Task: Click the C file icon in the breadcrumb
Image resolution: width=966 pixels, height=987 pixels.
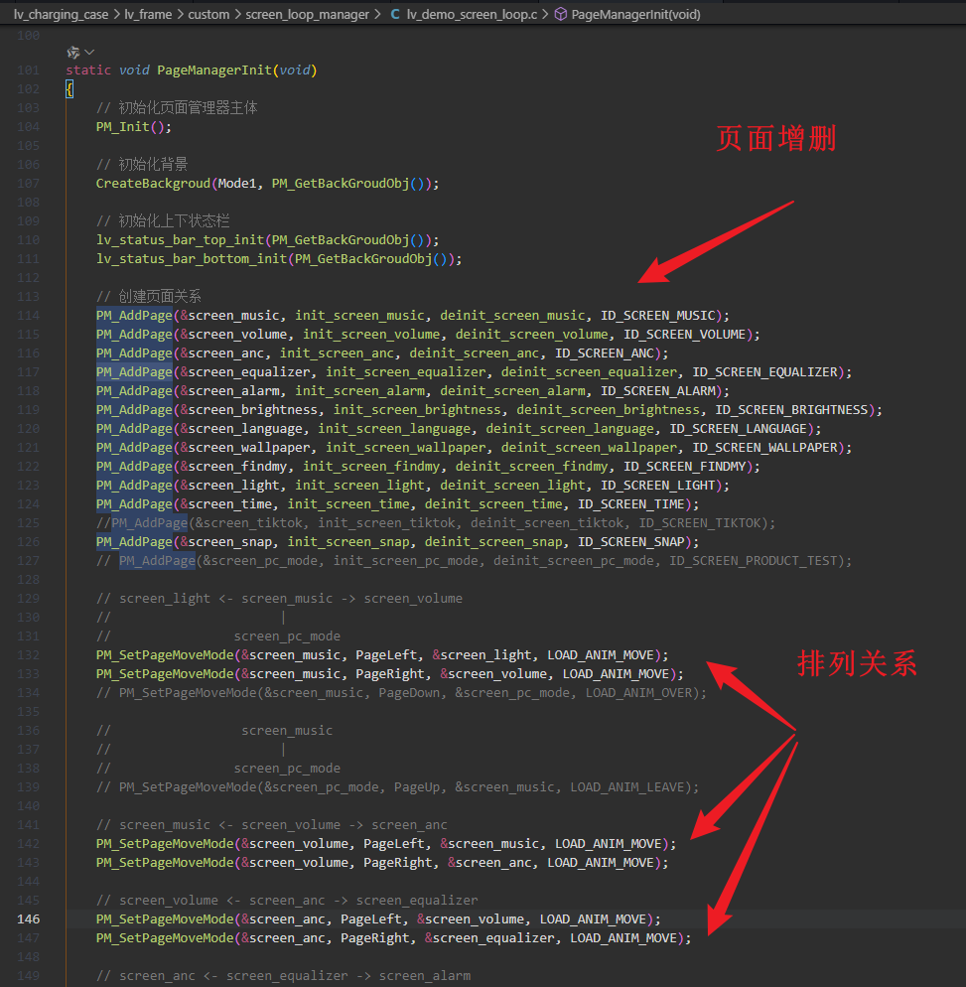Action: [395, 14]
